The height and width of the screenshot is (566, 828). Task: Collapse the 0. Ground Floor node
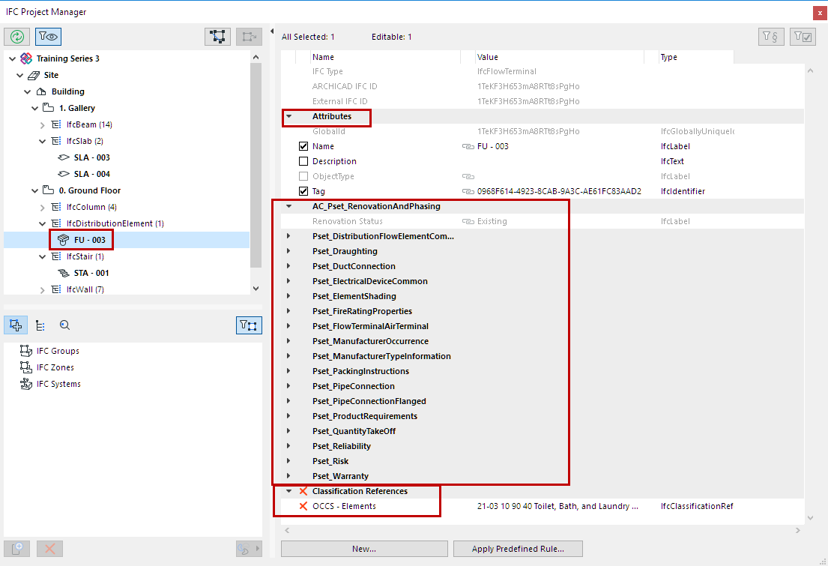point(35,190)
